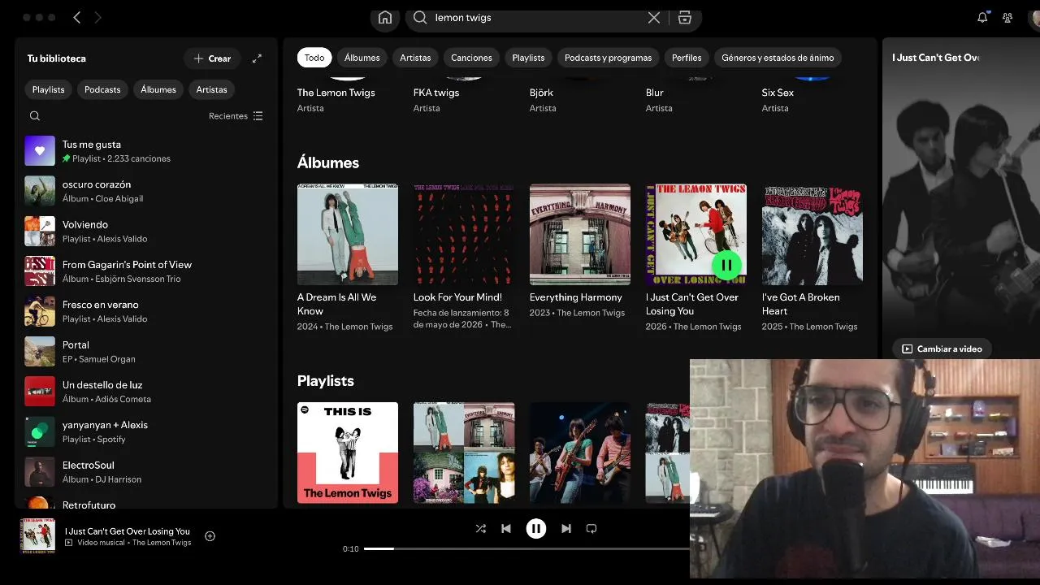The image size is (1040, 585).
Task: Select Playlists search filter tab
Action: click(528, 58)
